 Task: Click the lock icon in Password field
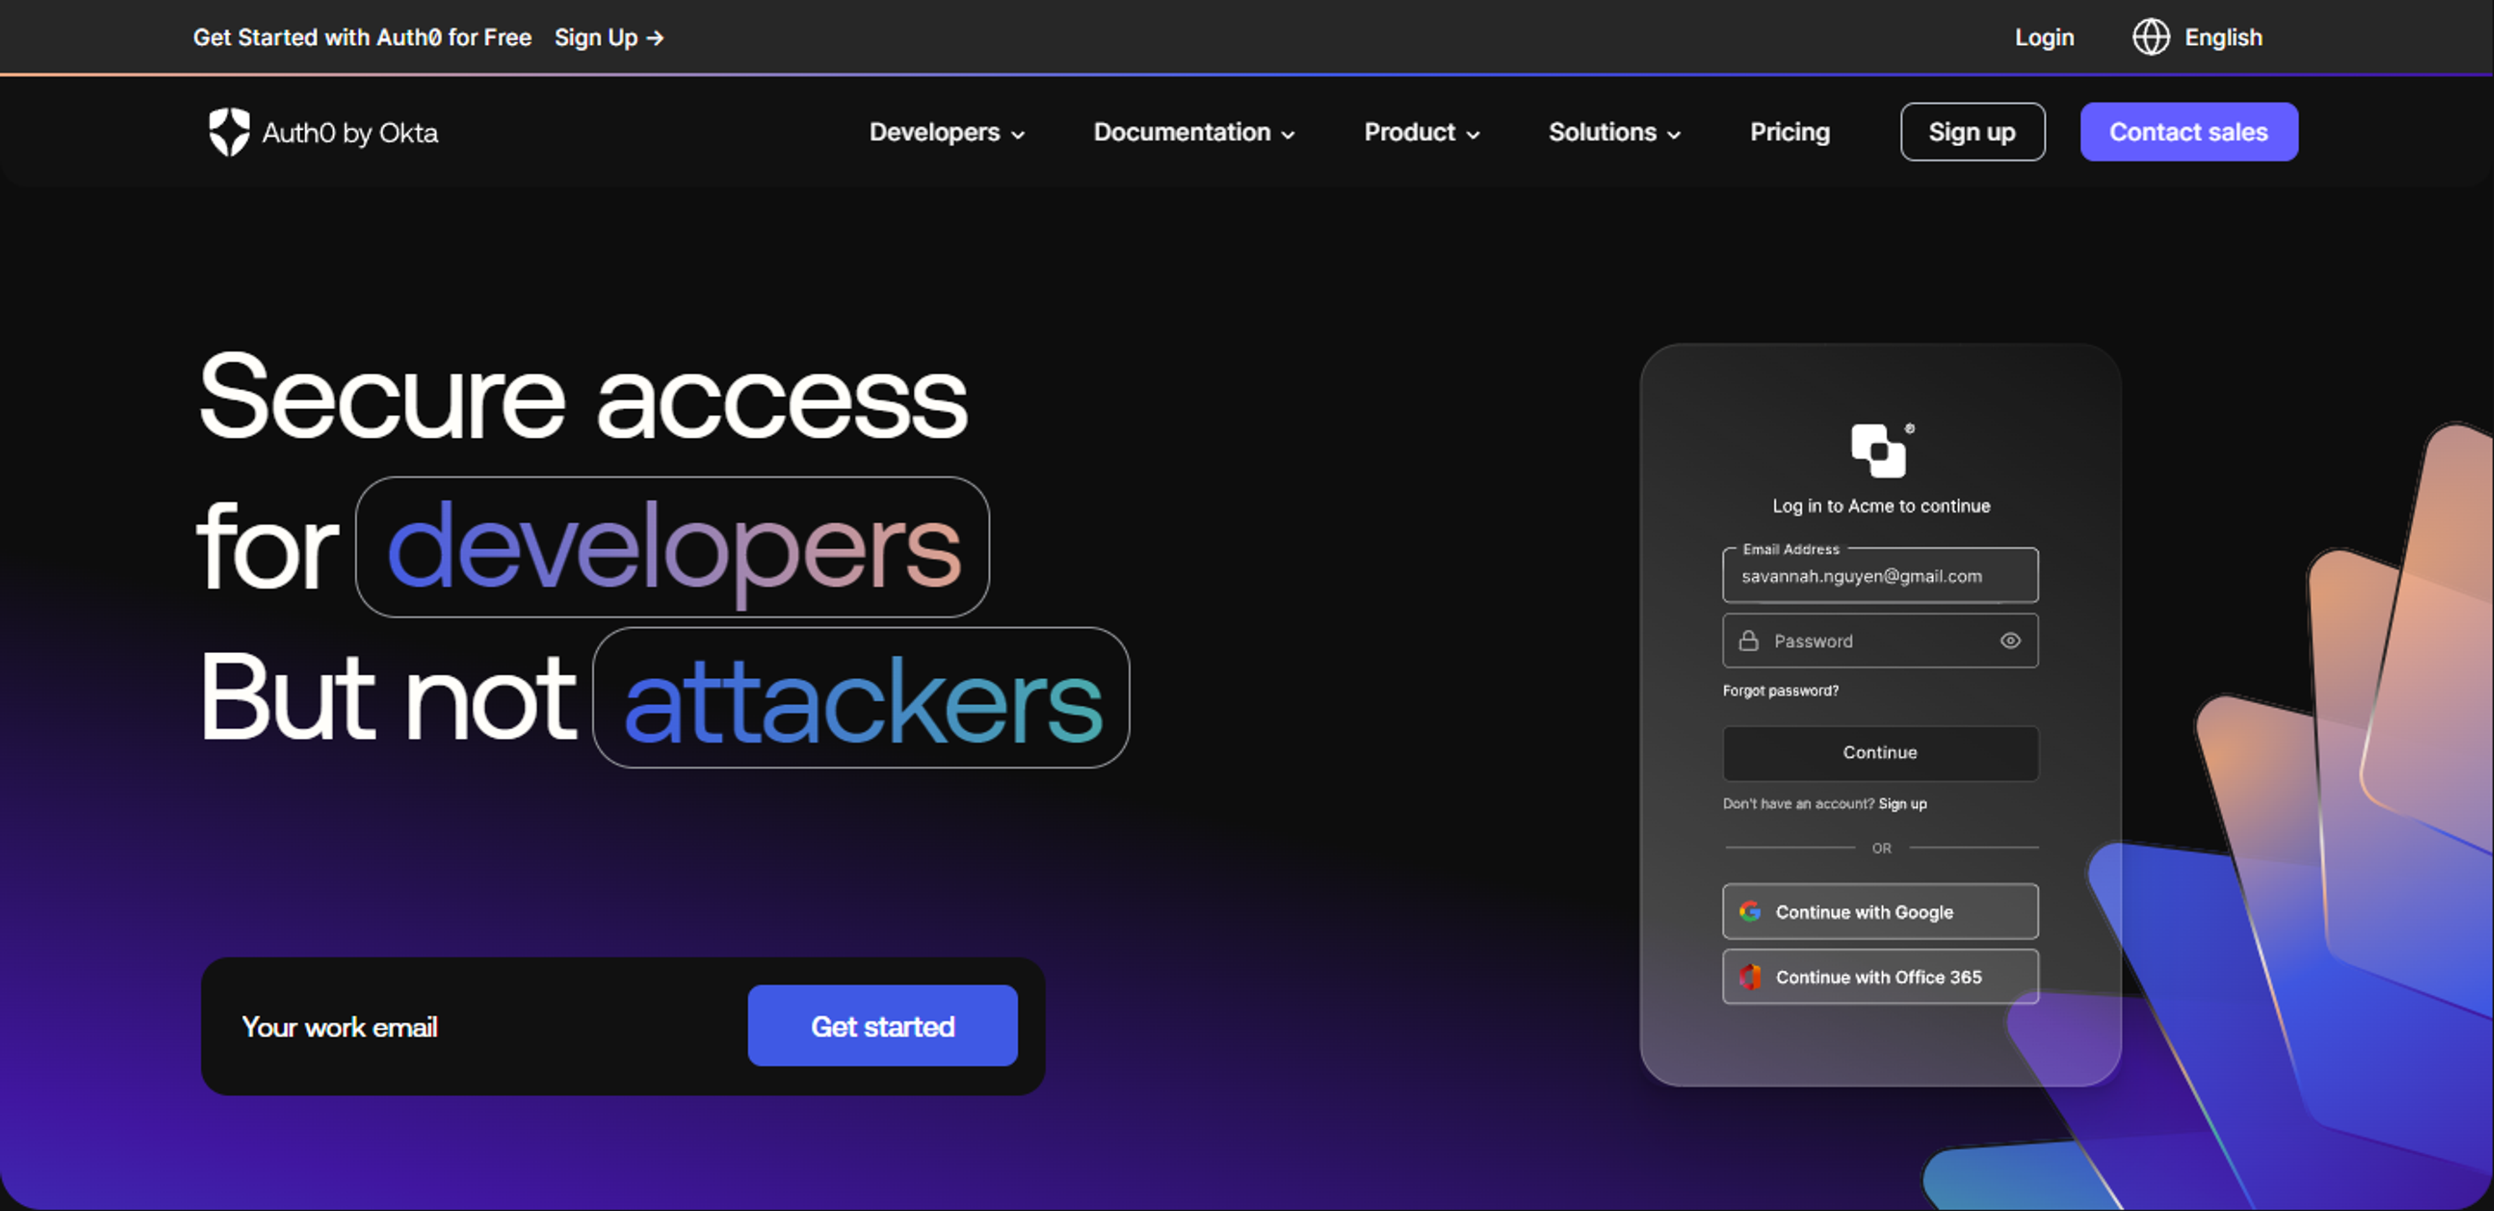click(1748, 640)
